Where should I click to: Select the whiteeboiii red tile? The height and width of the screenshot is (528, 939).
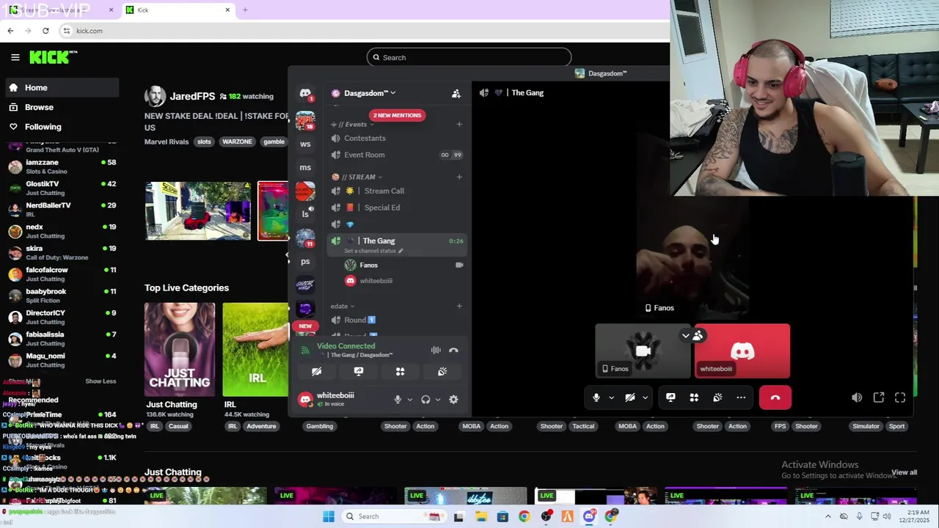click(x=742, y=351)
